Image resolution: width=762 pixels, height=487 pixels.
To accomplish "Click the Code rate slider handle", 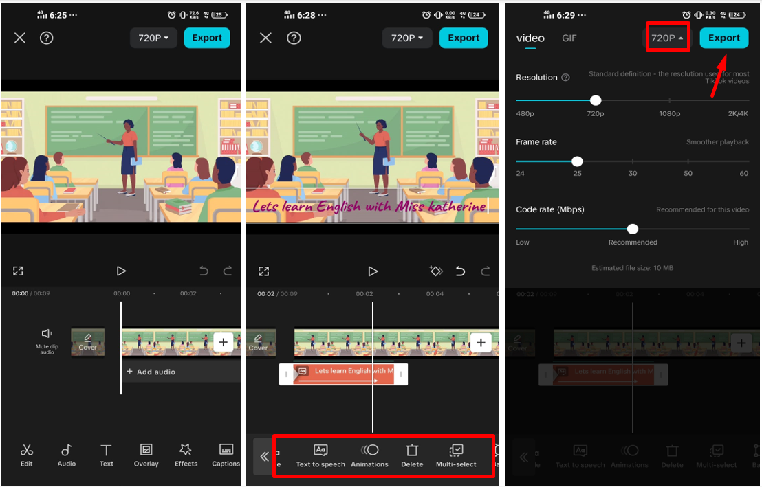I will pyautogui.click(x=632, y=229).
